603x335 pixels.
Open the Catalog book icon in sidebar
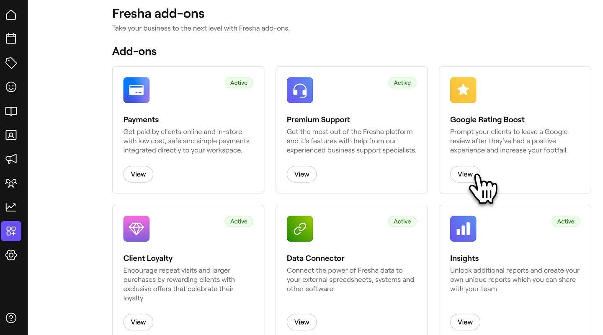[x=11, y=111]
